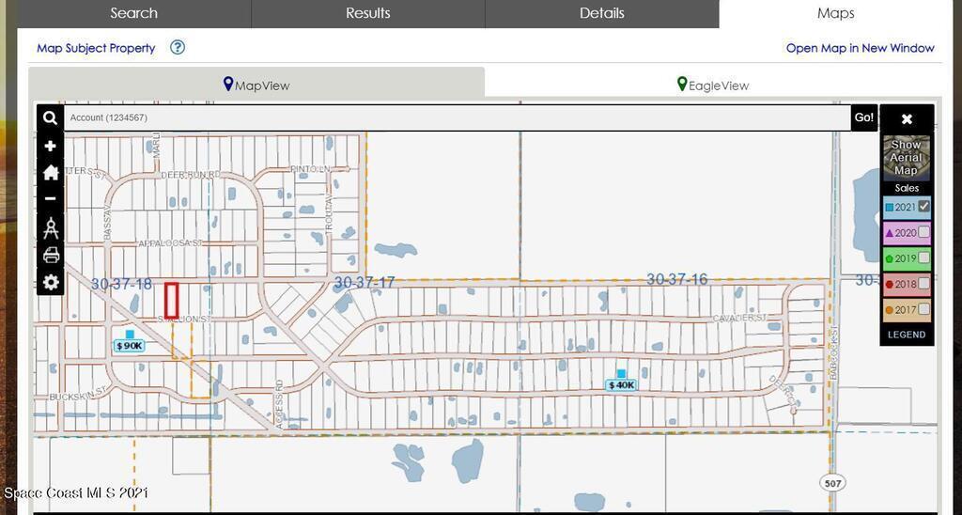Print the map using printer icon
Viewport: 962px width, 515px height.
tap(51, 255)
